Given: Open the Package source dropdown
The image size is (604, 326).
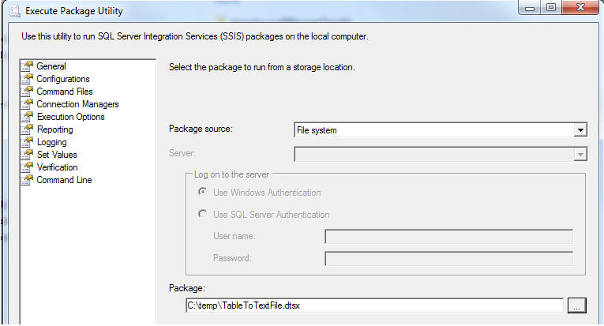Looking at the screenshot, I should point(580,130).
